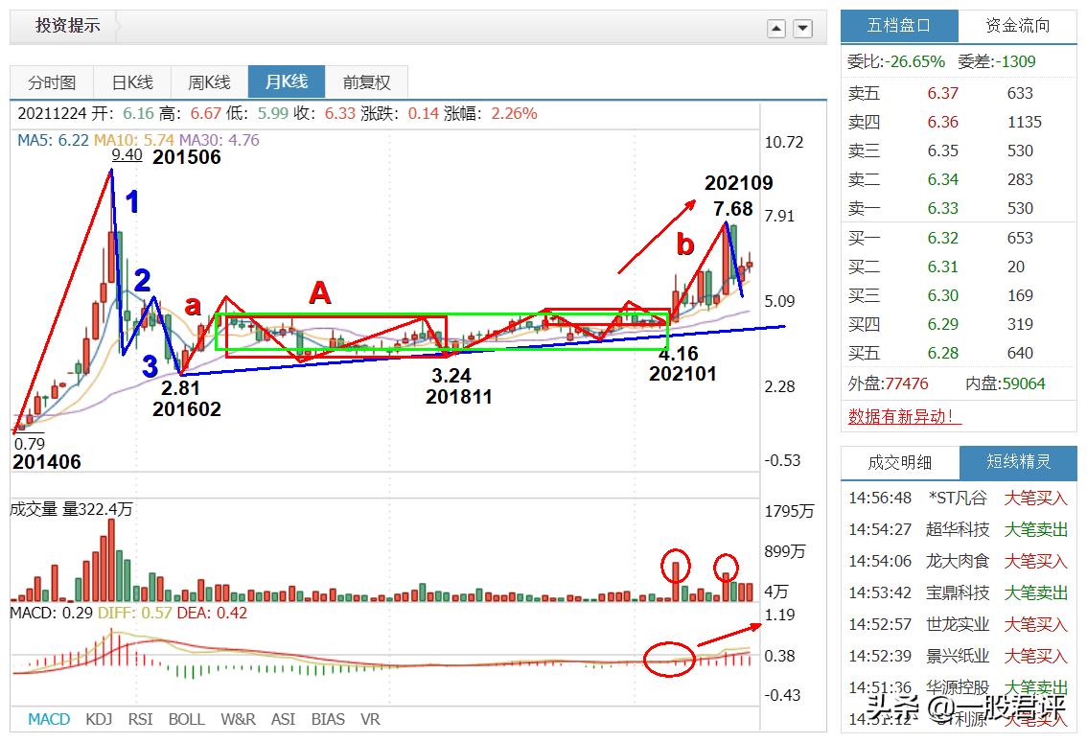Viewport: 1087px width, 743px height.
Task: Open the 资金流向 tab
Action: pyautogui.click(x=1018, y=26)
